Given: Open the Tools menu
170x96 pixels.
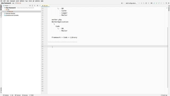Looking at the screenshot, I should coord(30,1).
